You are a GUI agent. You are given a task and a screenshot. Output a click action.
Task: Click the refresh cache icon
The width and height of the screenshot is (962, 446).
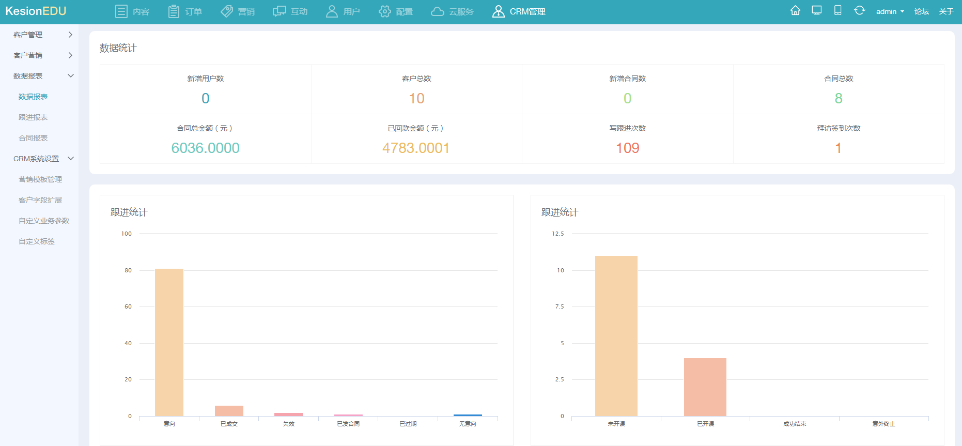[x=859, y=11]
